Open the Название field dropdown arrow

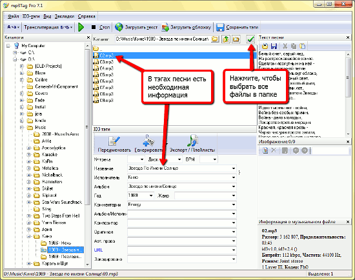tap(234, 168)
